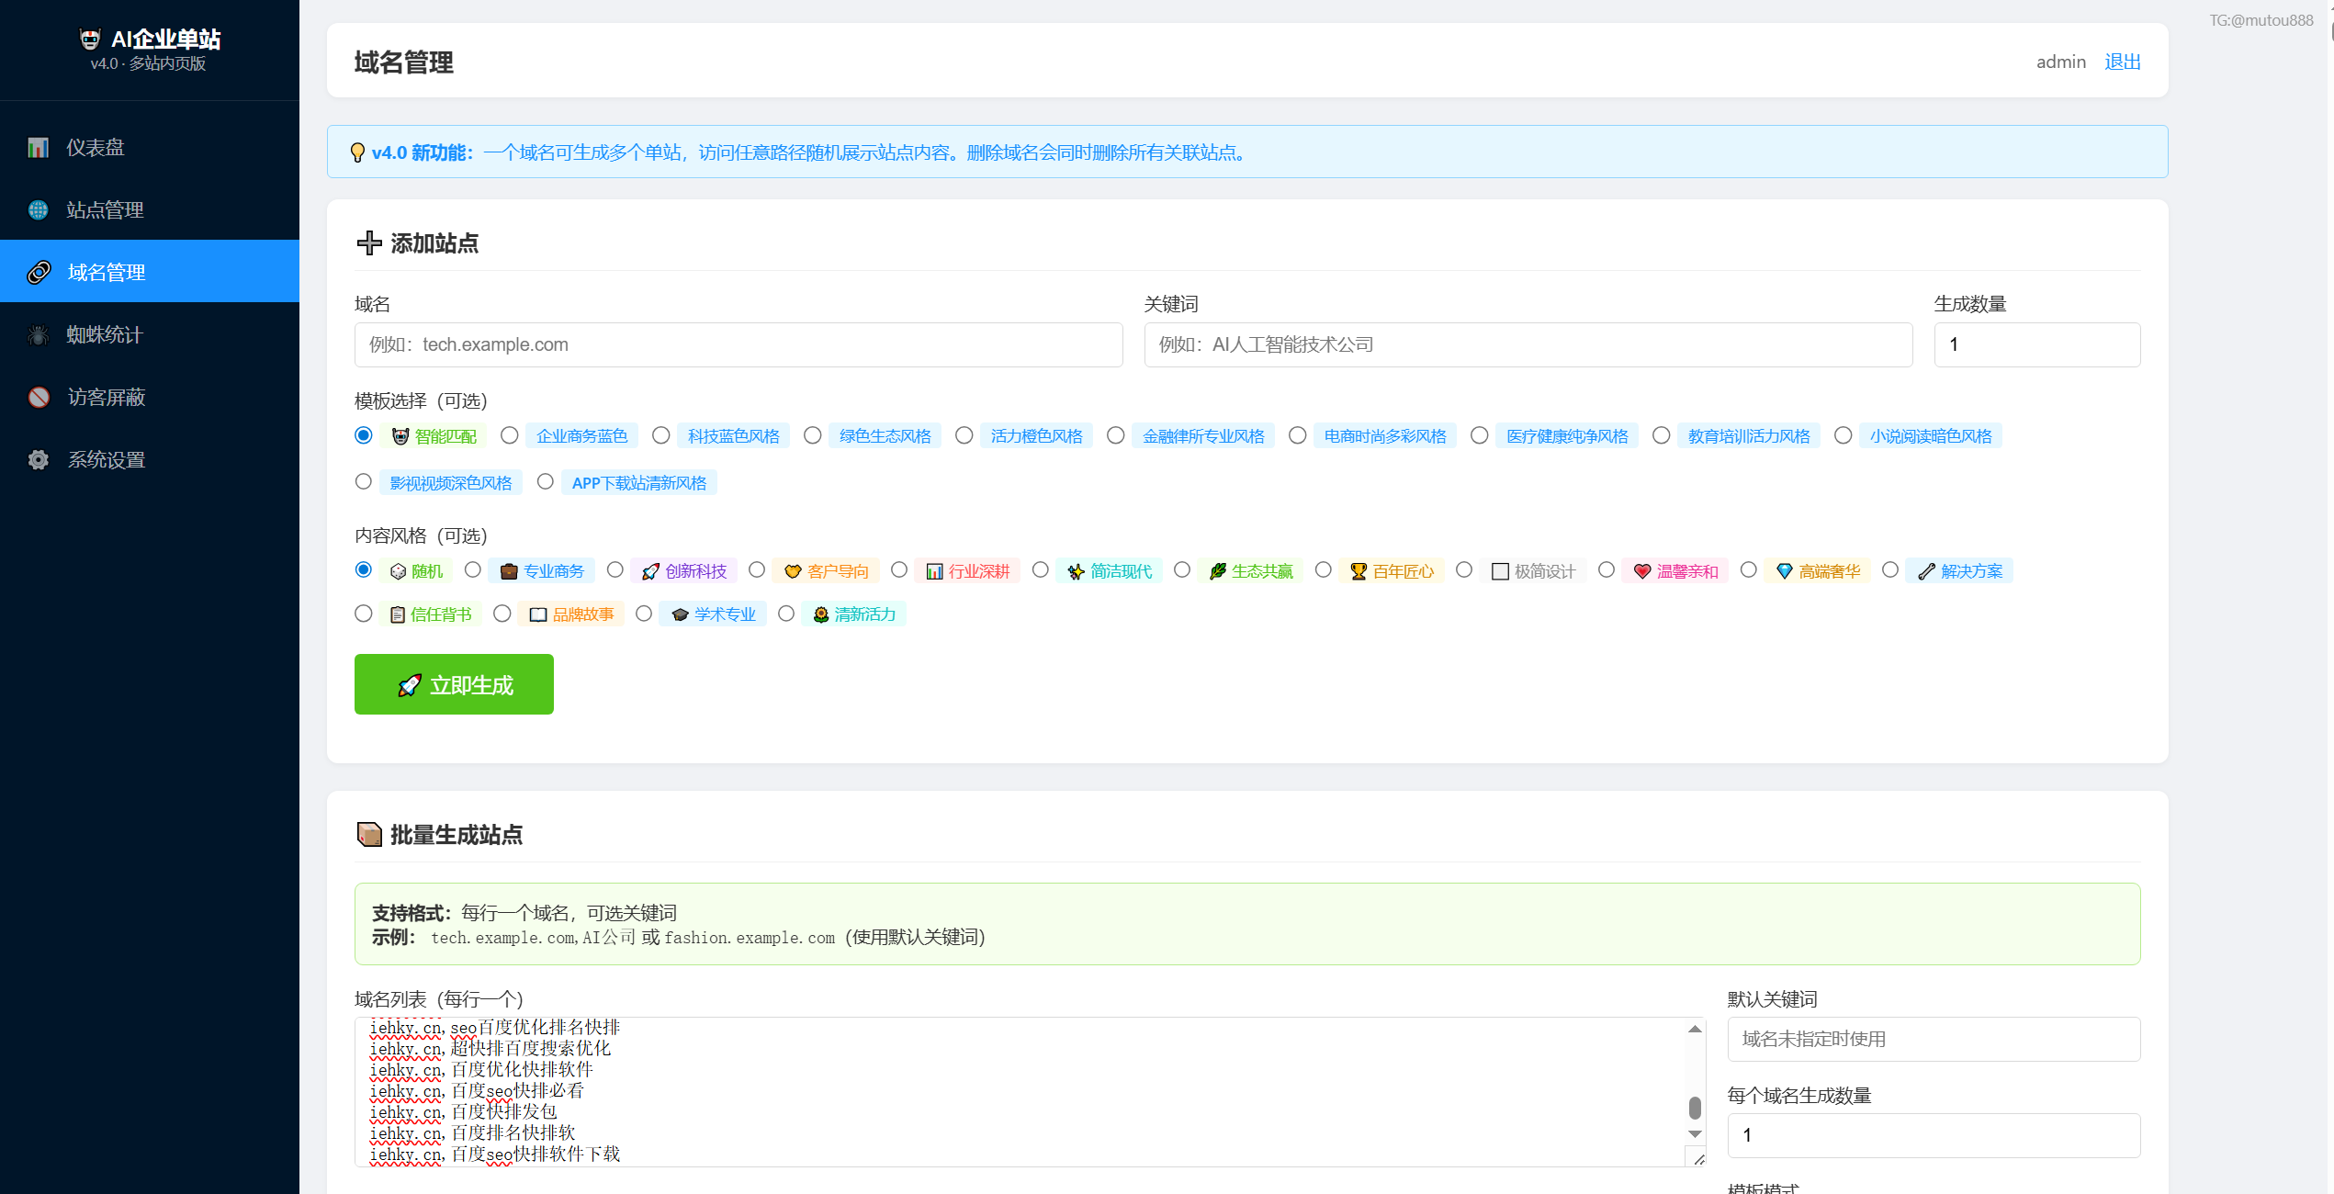Click the AI企业单站 logo icon
This screenshot has height=1194, width=2334.
pyautogui.click(x=90, y=39)
